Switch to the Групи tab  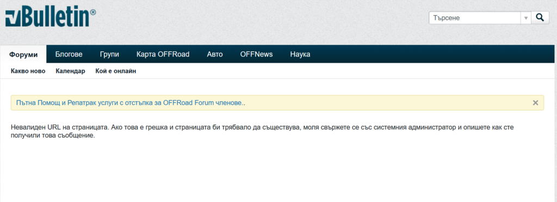tap(109, 54)
